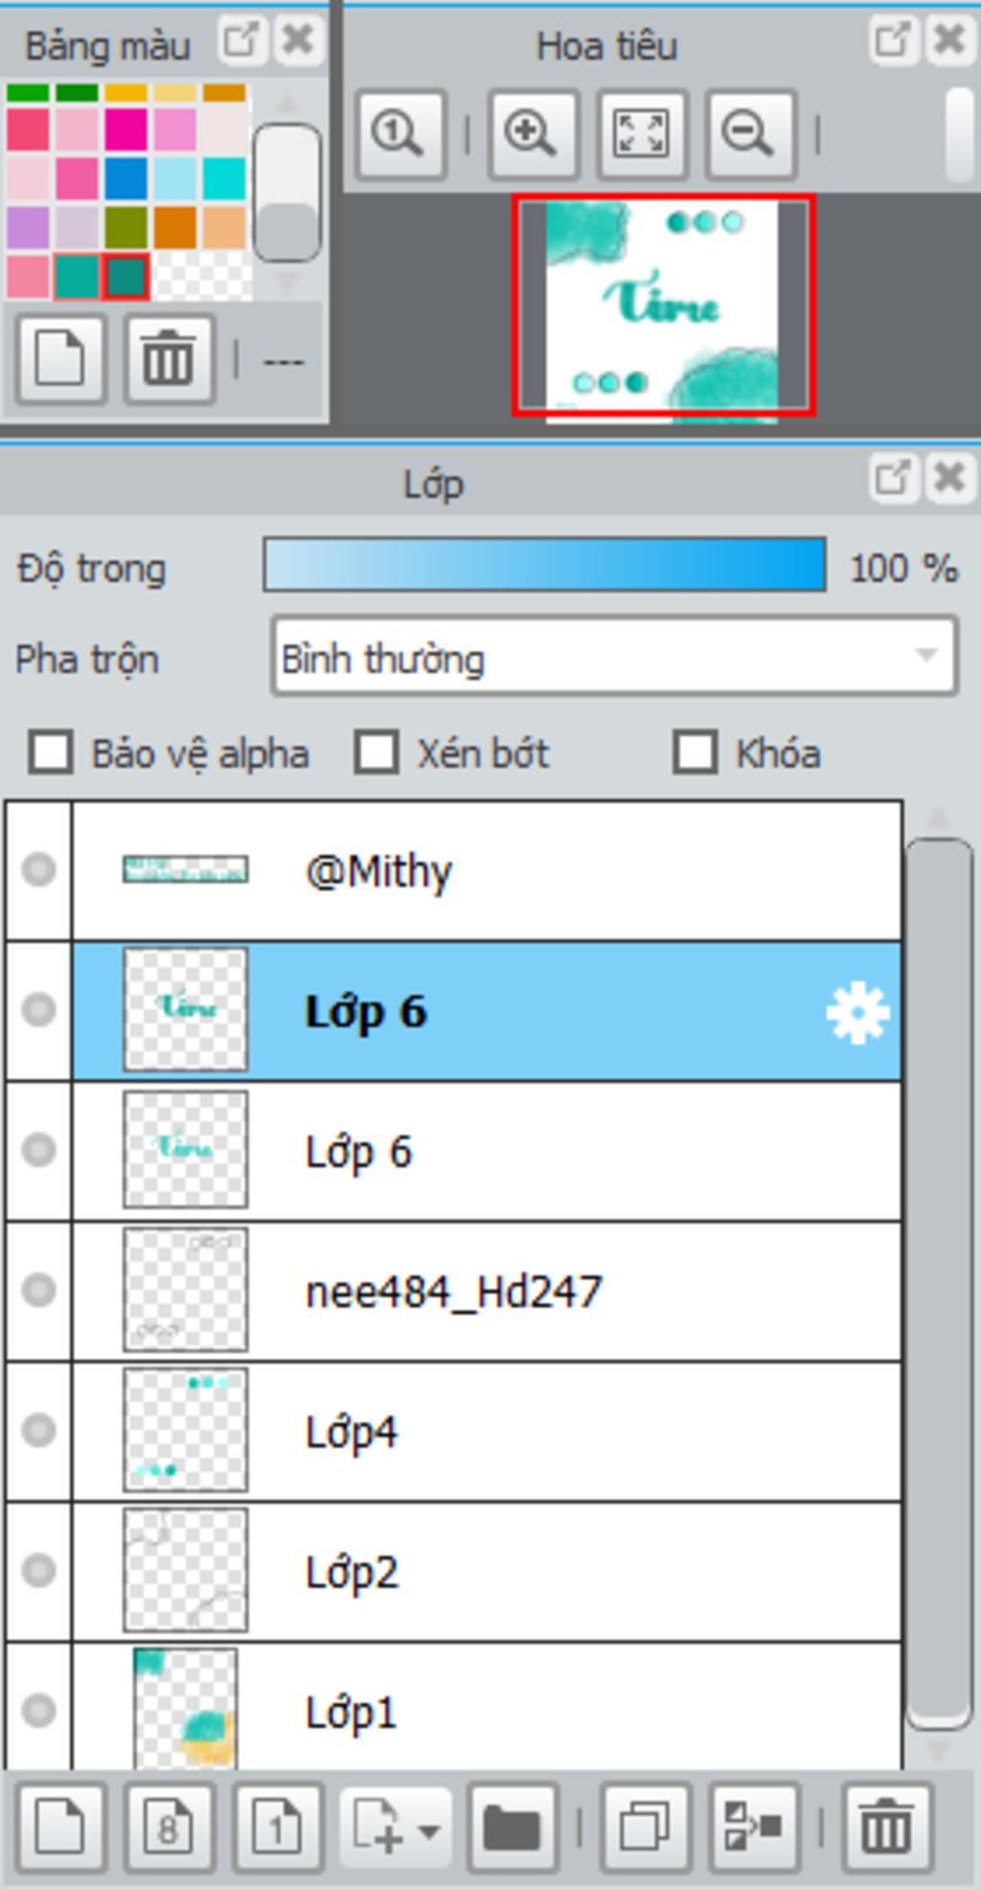Add a new 1-bit layer
The width and height of the screenshot is (981, 1889).
[x=278, y=1828]
